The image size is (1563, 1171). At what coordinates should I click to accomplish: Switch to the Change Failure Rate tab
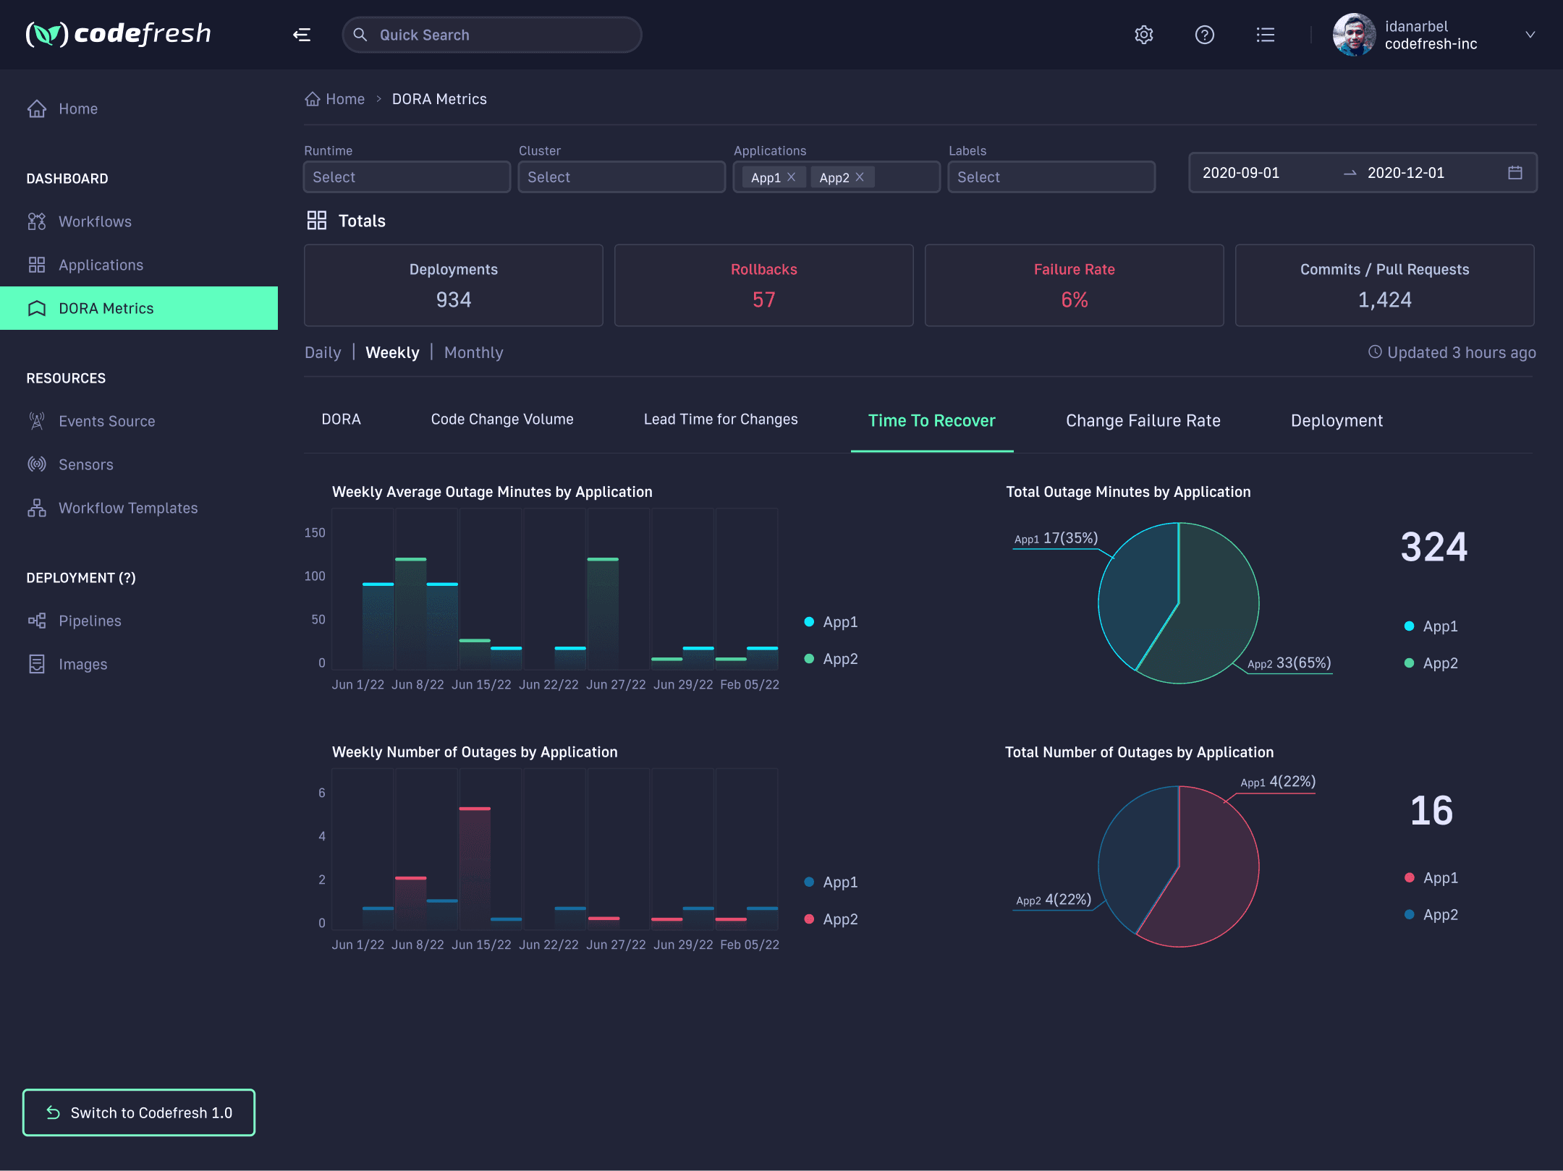coord(1143,421)
